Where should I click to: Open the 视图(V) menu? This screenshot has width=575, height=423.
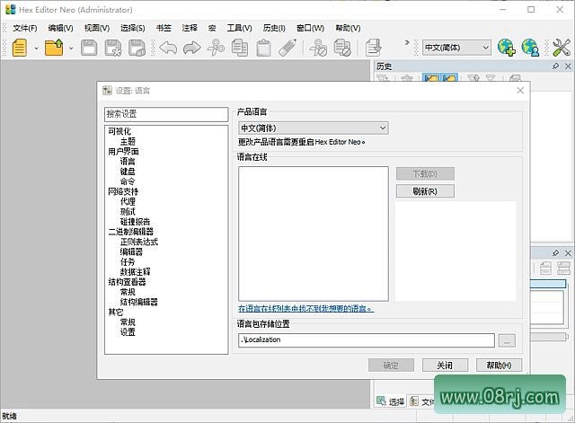[x=97, y=28]
